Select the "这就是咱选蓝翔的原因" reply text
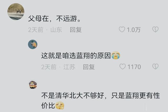 pos(76,56)
